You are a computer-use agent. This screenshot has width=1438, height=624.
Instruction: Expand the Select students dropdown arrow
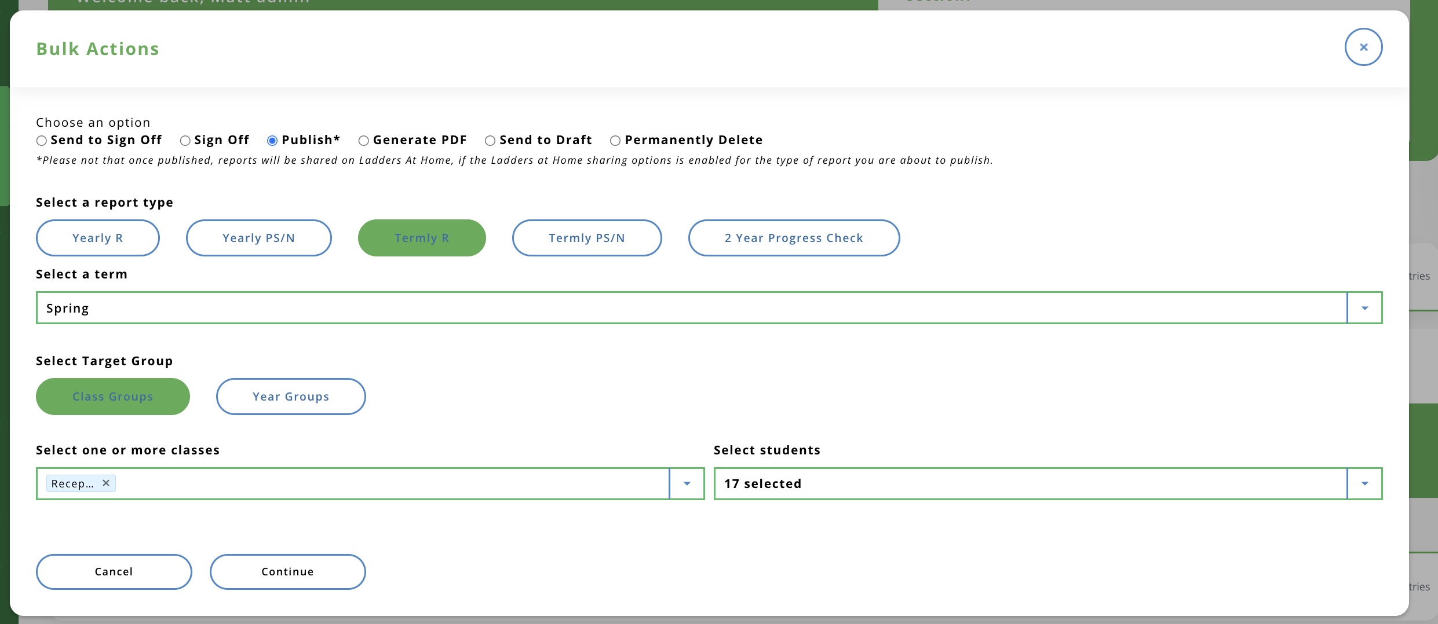[x=1364, y=483]
